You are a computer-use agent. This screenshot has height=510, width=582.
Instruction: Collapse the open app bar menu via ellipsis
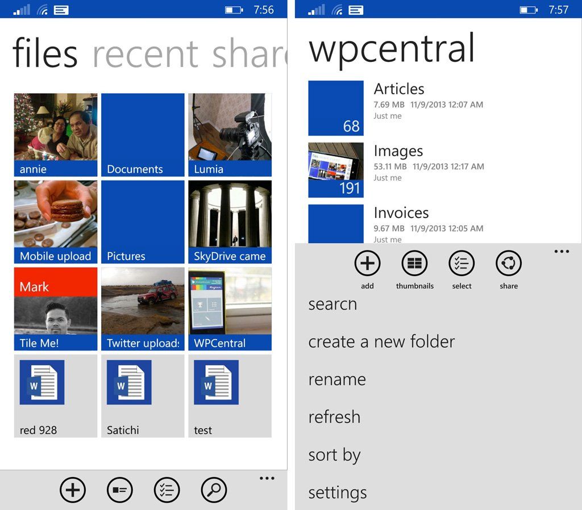point(561,251)
